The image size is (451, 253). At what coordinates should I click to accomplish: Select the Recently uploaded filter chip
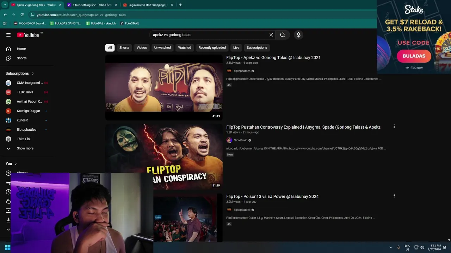tap(212, 47)
